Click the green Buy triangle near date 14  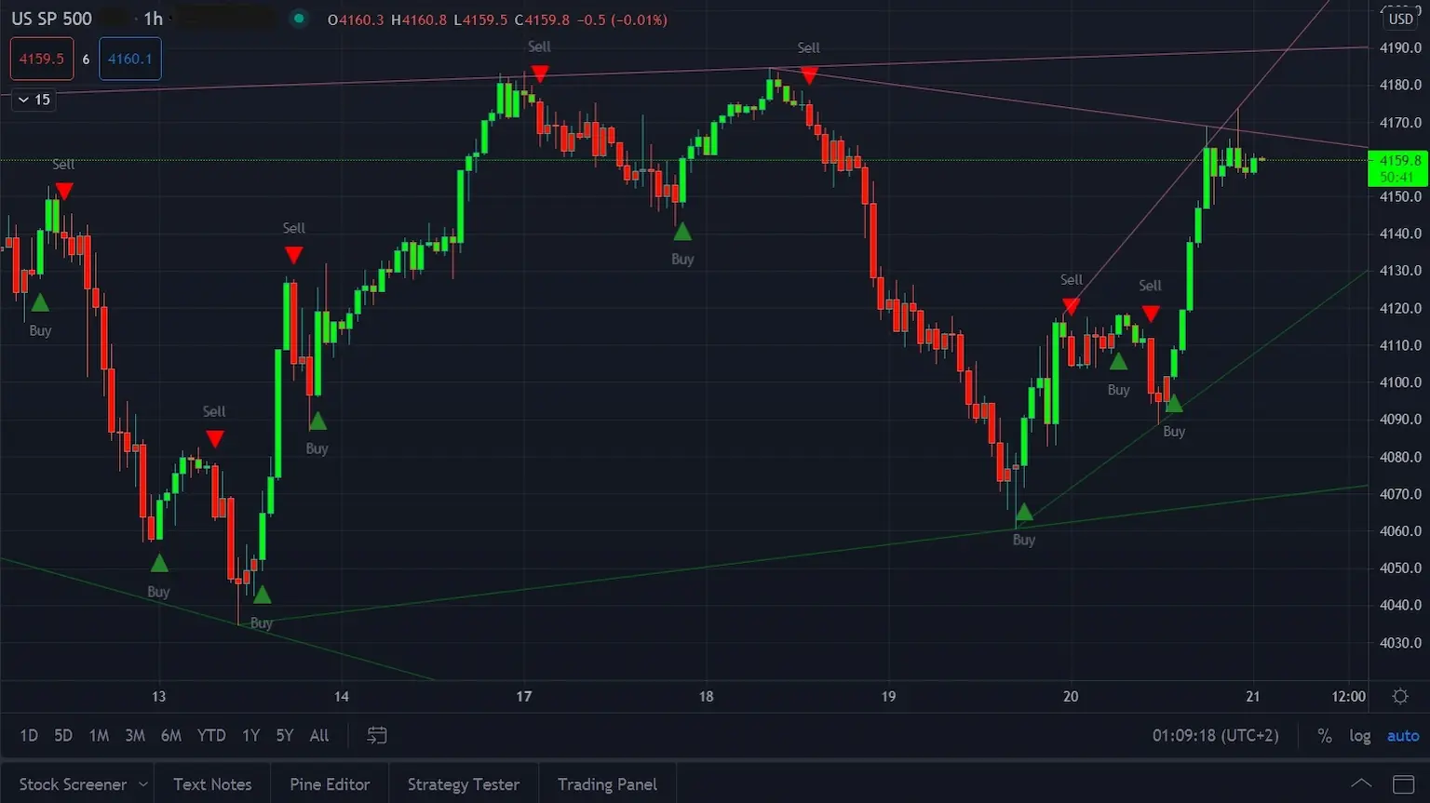(x=317, y=422)
